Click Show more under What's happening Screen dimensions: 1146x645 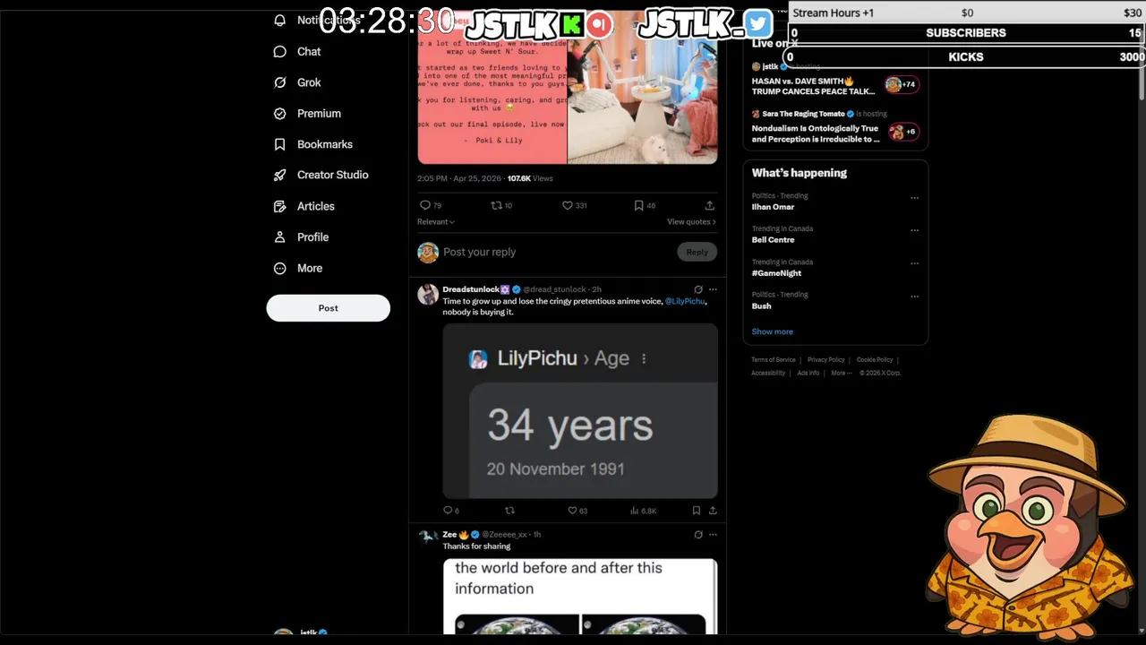(772, 331)
